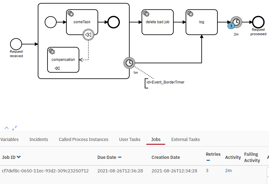Open the Called Process Instances tab
Image resolution: width=269 pixels, height=184 pixels.
[x=83, y=139]
